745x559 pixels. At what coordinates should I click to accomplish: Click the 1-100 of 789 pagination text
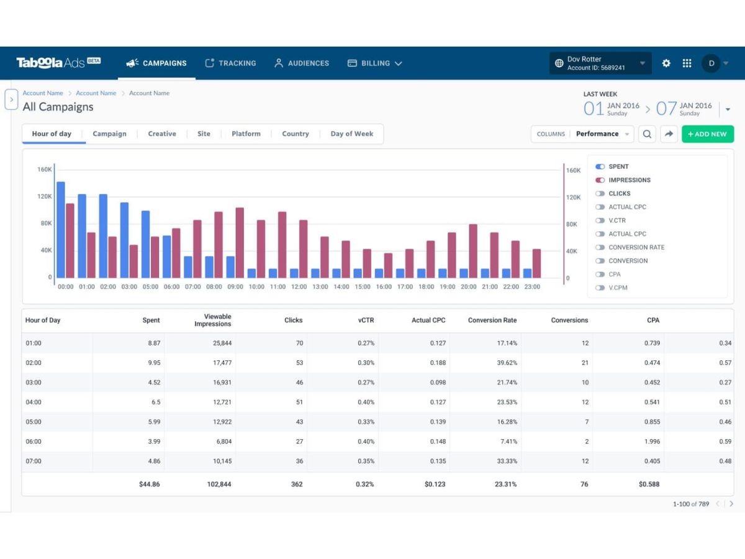(691, 504)
